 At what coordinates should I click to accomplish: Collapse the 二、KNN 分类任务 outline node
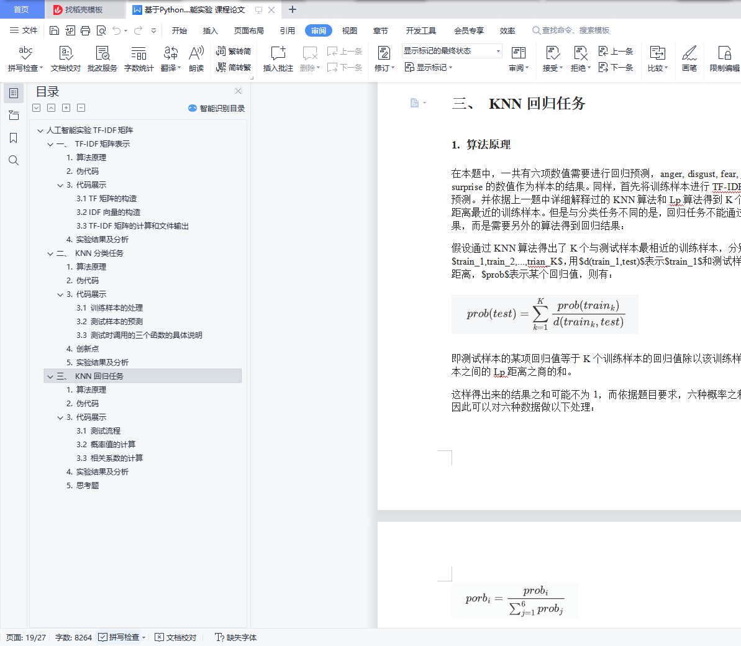coord(50,254)
